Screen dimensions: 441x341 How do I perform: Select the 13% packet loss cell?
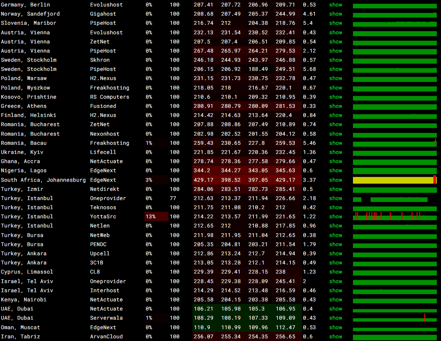[x=156, y=217]
